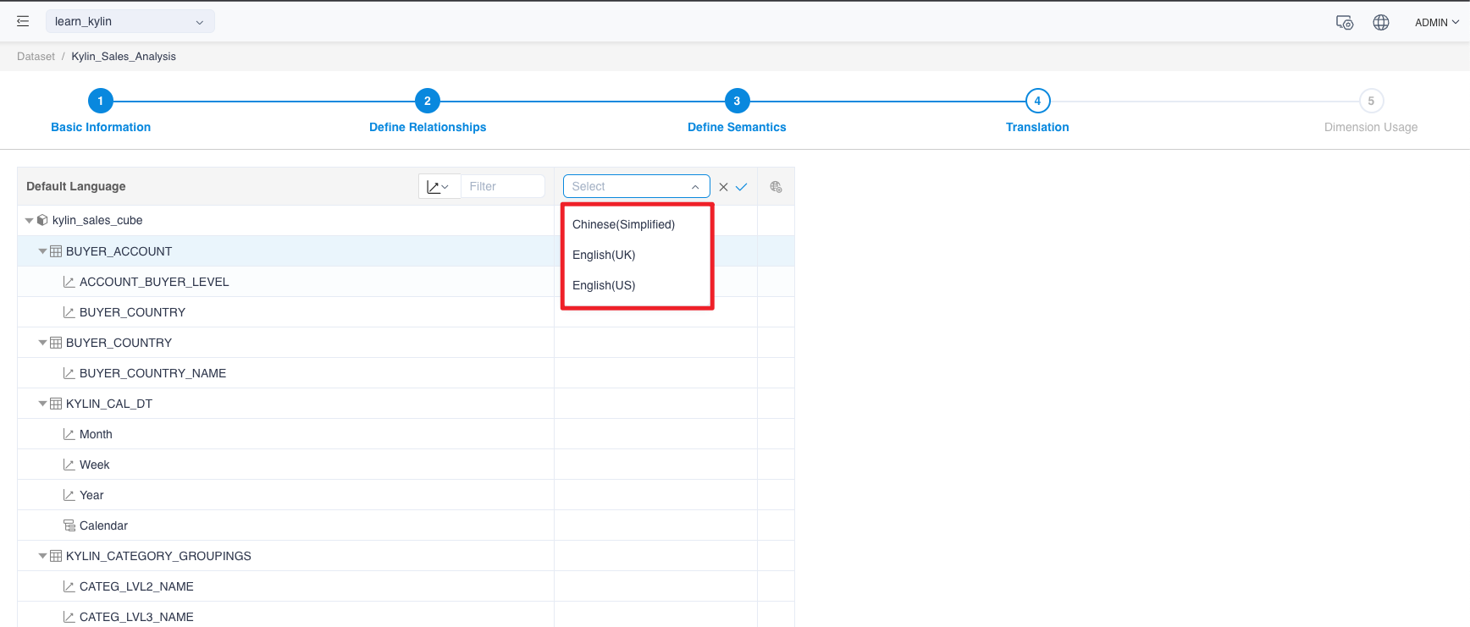This screenshot has width=1470, height=627.
Task: Click the Filter input field
Action: click(x=503, y=187)
